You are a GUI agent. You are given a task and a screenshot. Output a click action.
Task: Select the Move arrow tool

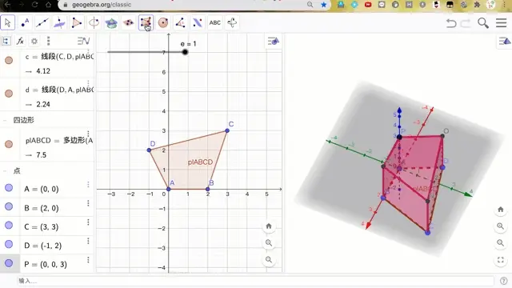[7, 22]
